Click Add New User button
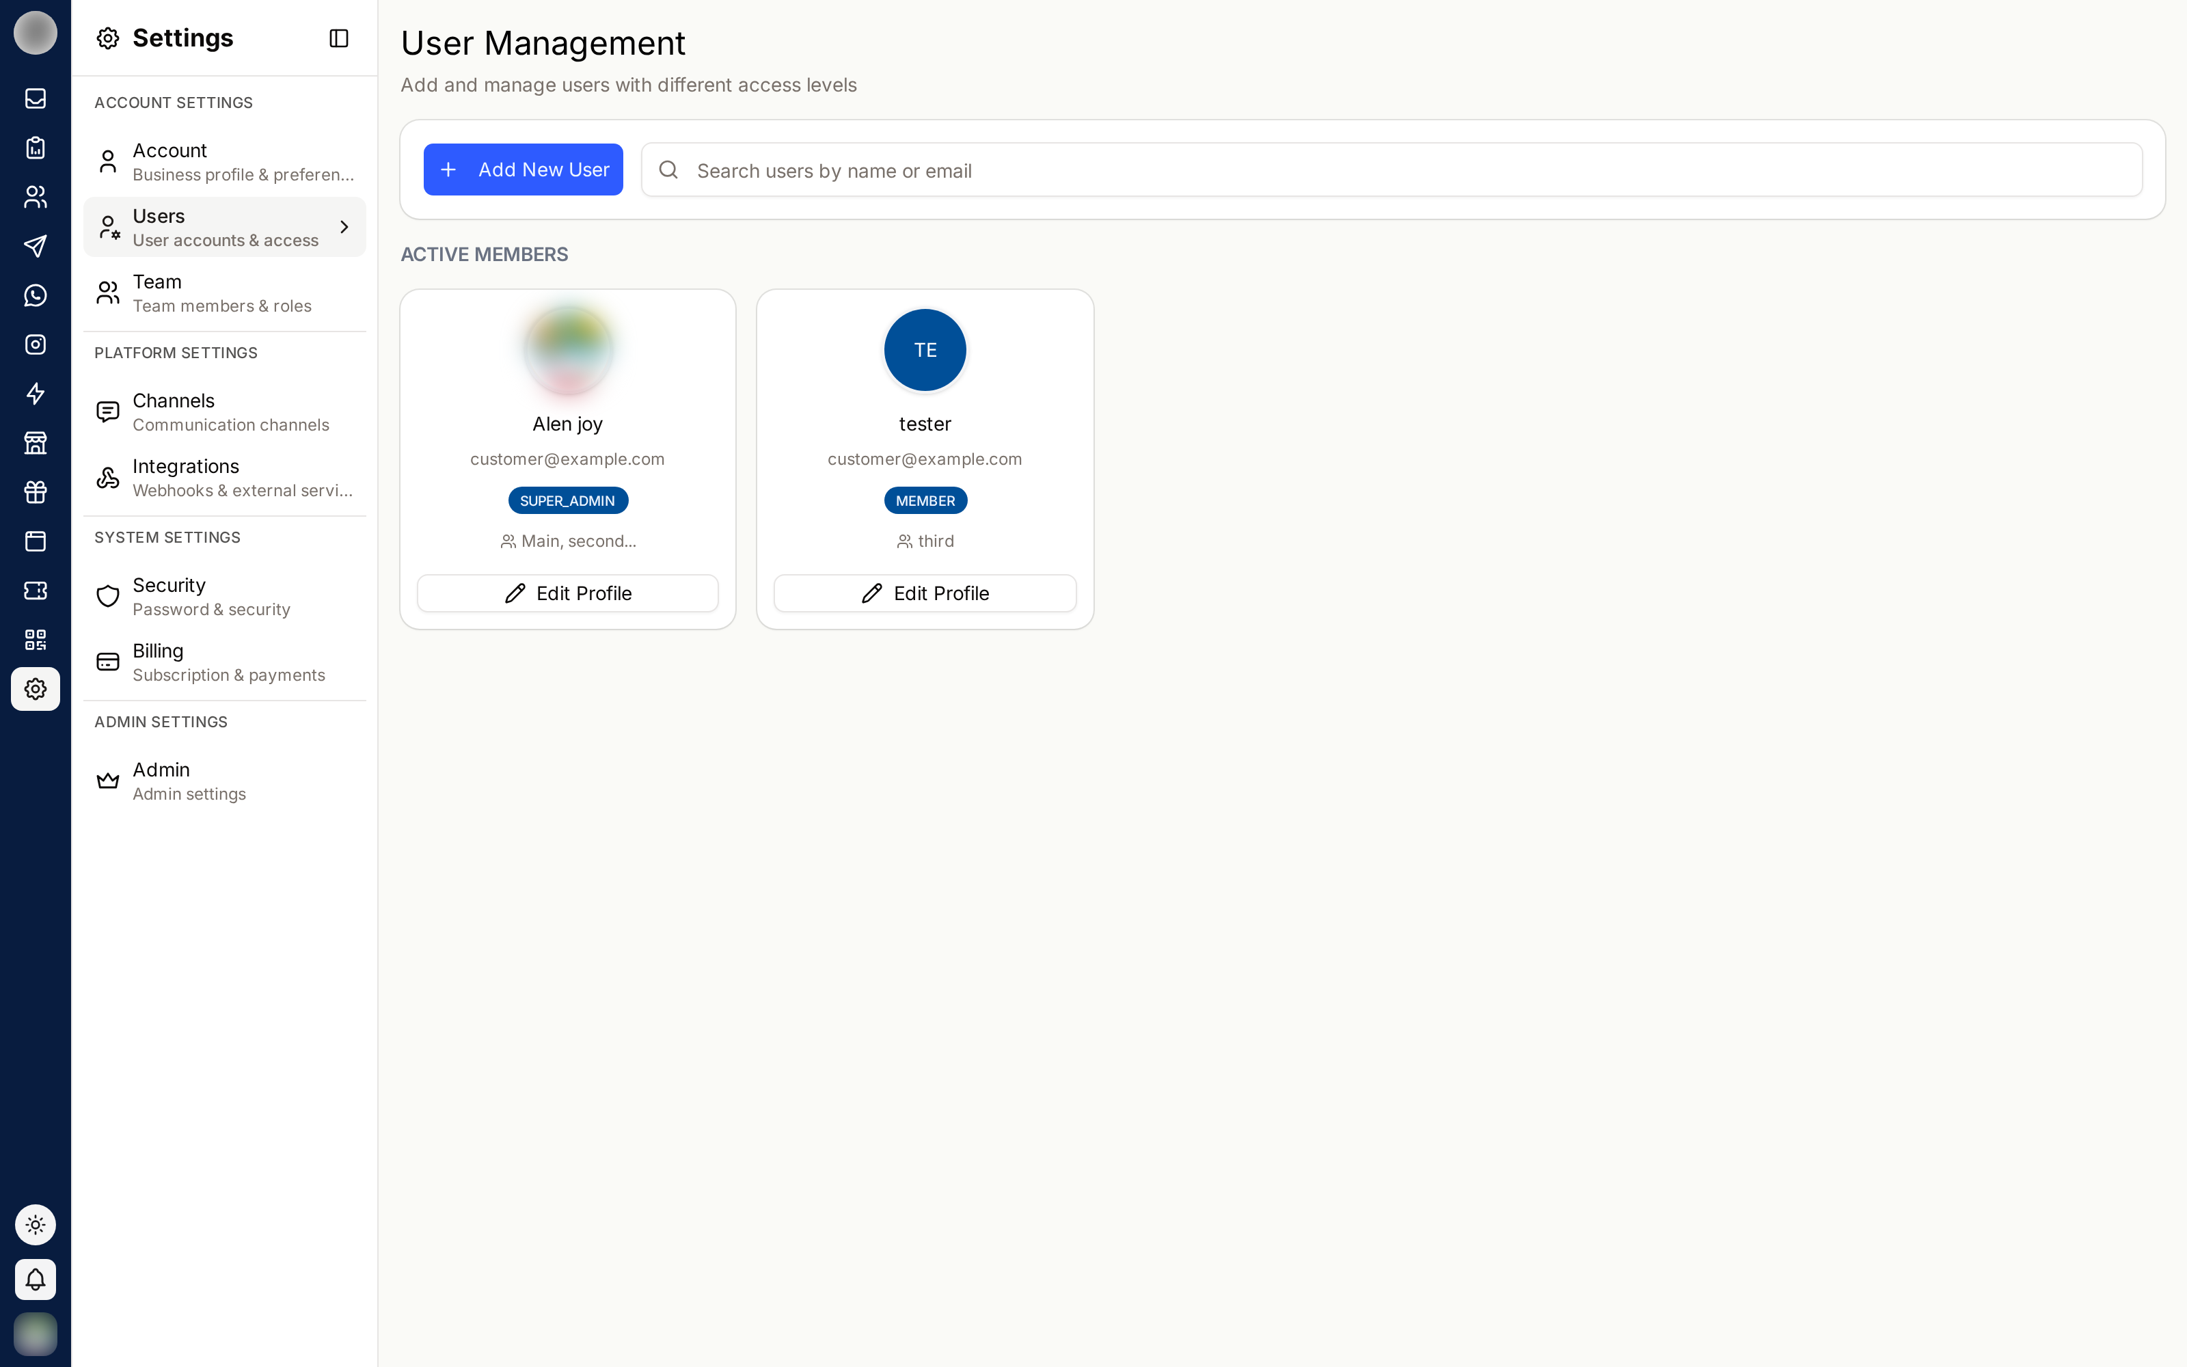Screen dimensions: 2187x1367 [524, 169]
